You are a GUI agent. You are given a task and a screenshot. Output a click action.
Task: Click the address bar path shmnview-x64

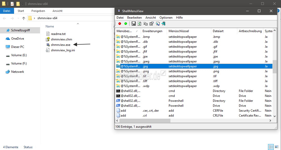[x=47, y=18]
